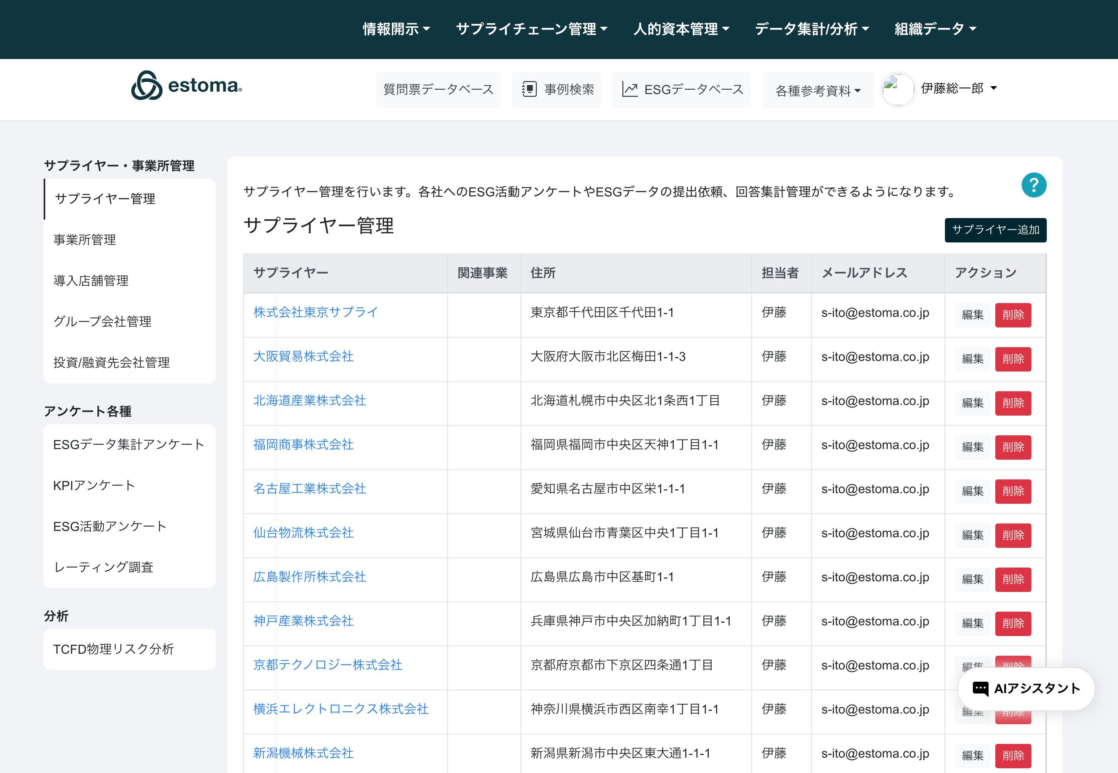This screenshot has height=773, width=1118.
Task: Open 質問票データベース button
Action: tap(438, 90)
